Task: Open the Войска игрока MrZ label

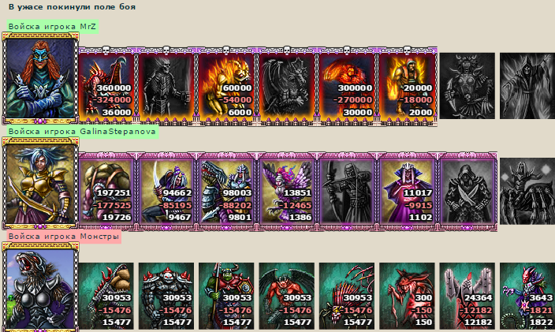Action: pos(52,27)
